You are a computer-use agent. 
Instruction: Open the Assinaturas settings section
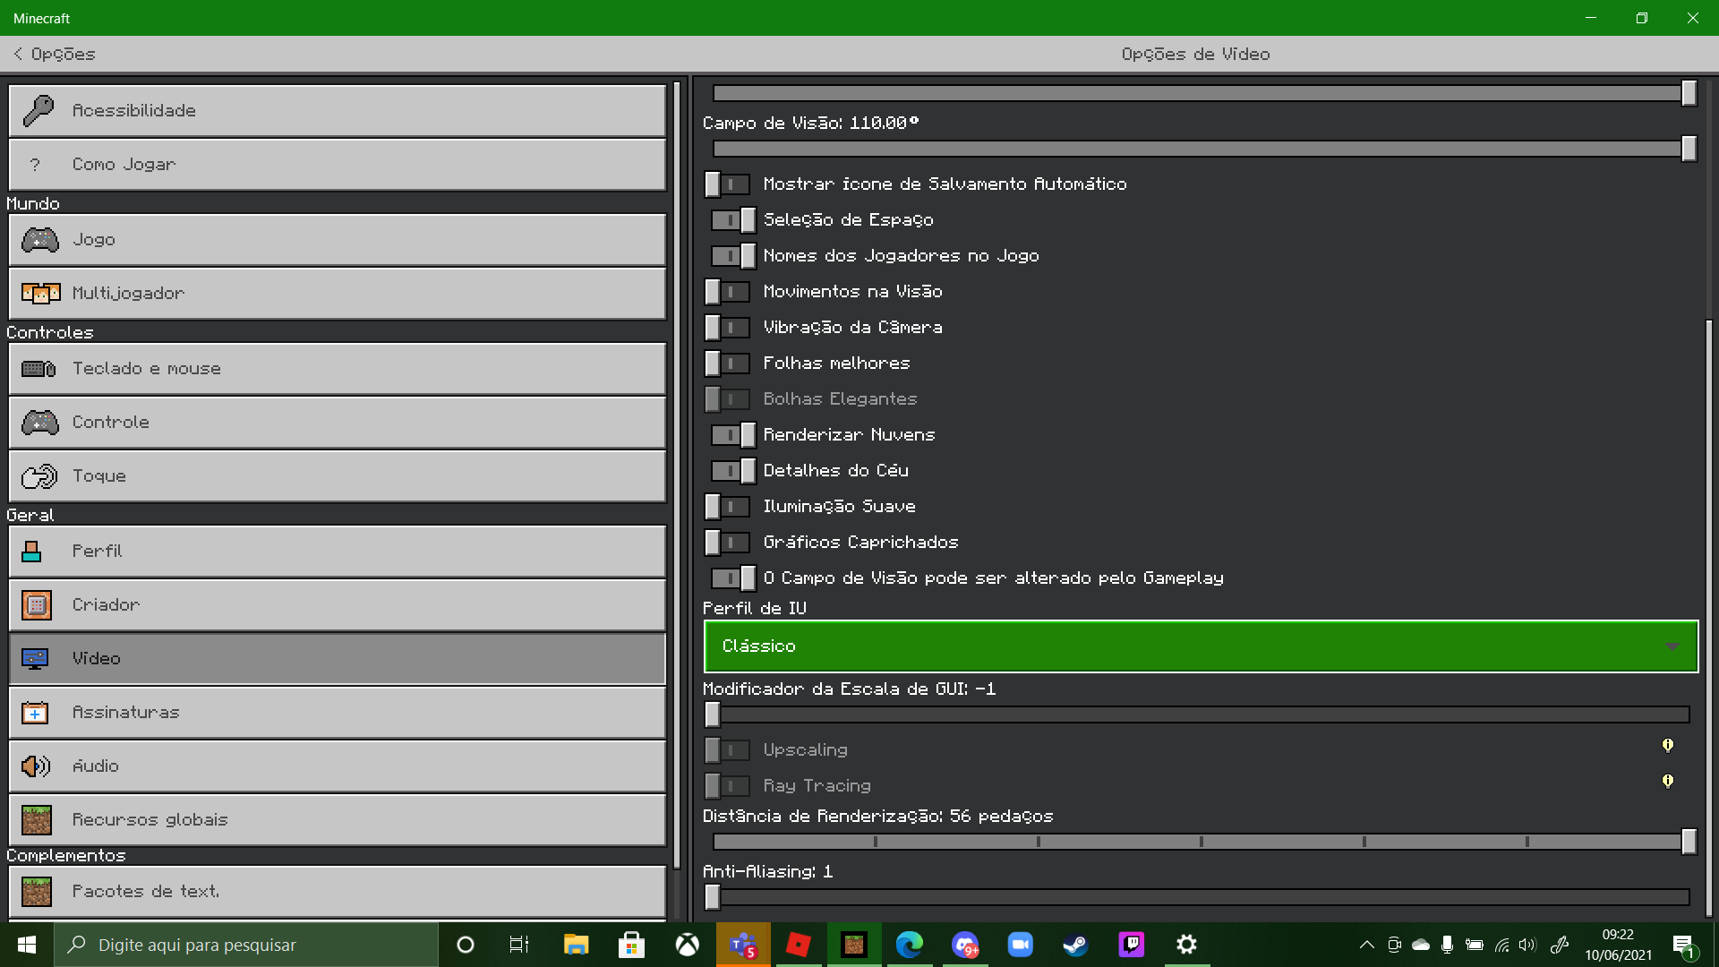(x=337, y=713)
